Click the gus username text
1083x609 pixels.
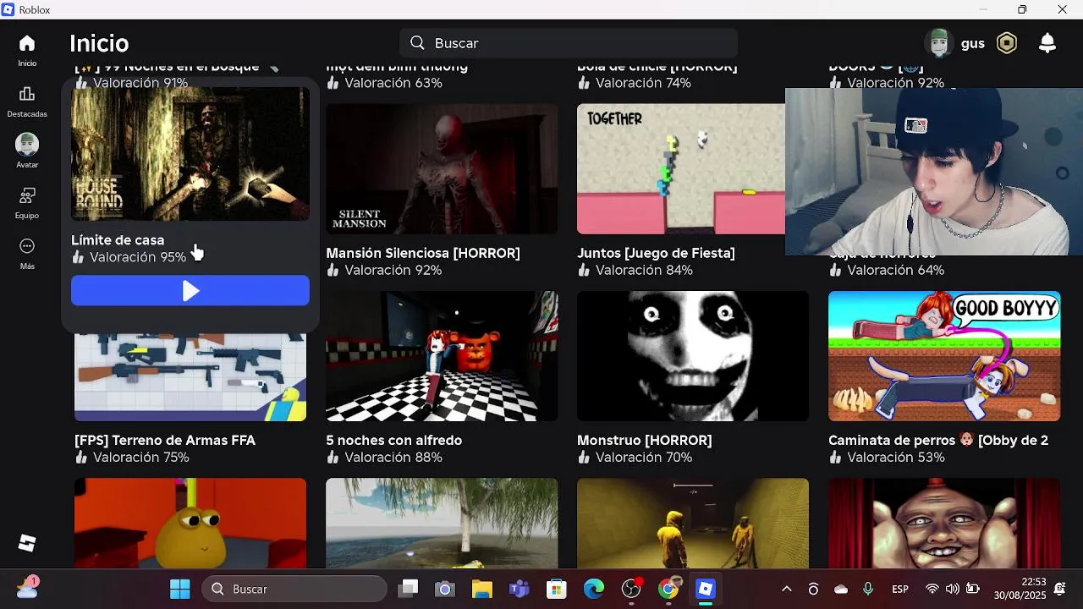click(x=973, y=43)
